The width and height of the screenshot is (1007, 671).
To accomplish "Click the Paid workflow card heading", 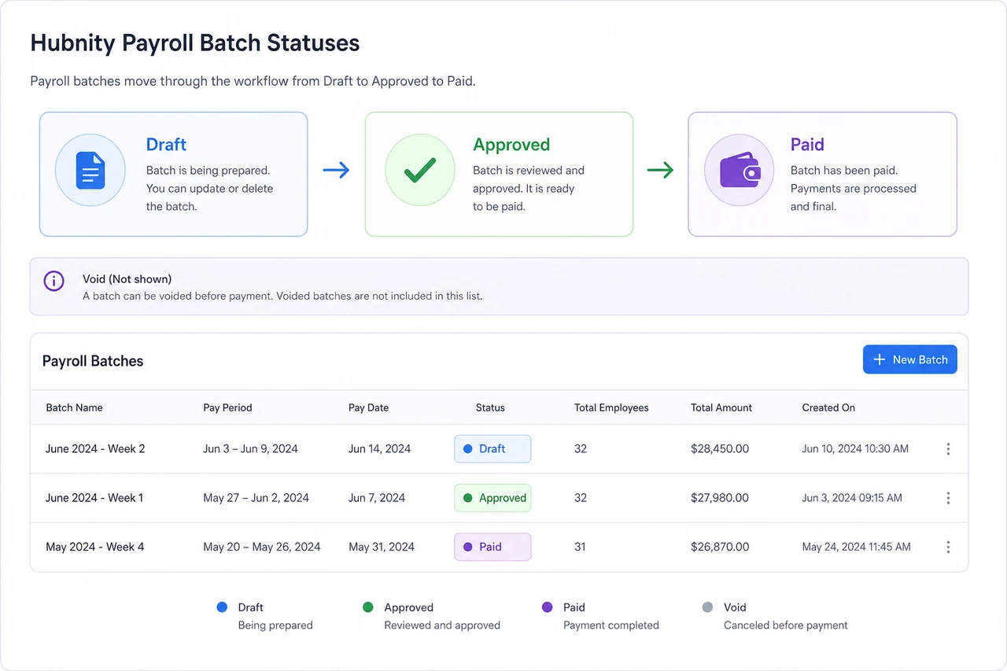I will (807, 145).
